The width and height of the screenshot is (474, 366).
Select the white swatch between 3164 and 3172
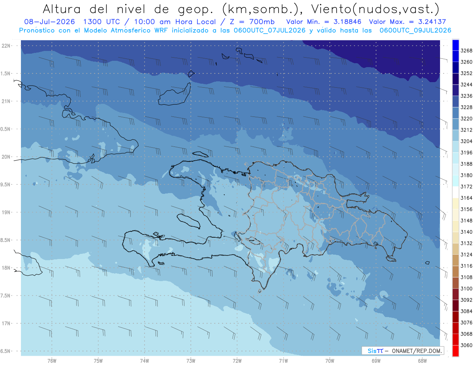[x=455, y=192]
